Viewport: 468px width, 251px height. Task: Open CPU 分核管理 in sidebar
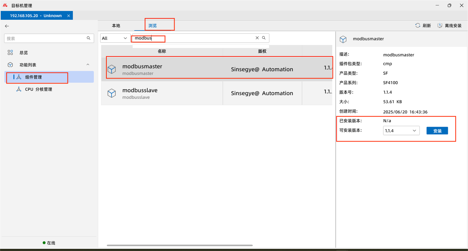[x=38, y=89]
